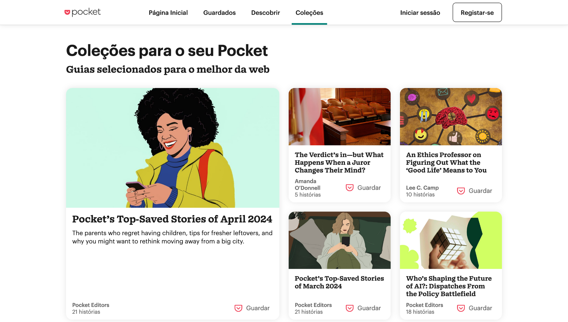Image resolution: width=568 pixels, height=322 pixels.
Task: Click save icon on Ethics Professor card
Action: 461,191
